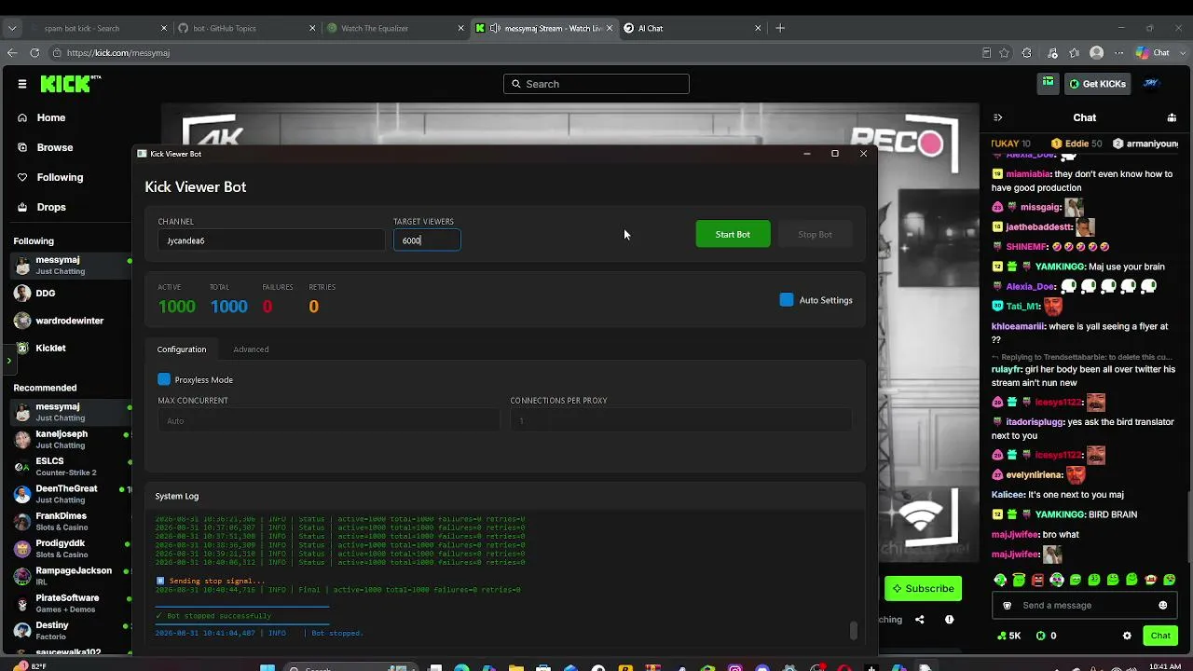Open the browser tab list dropdown
Viewport: 1193px width, 671px height.
[12, 28]
